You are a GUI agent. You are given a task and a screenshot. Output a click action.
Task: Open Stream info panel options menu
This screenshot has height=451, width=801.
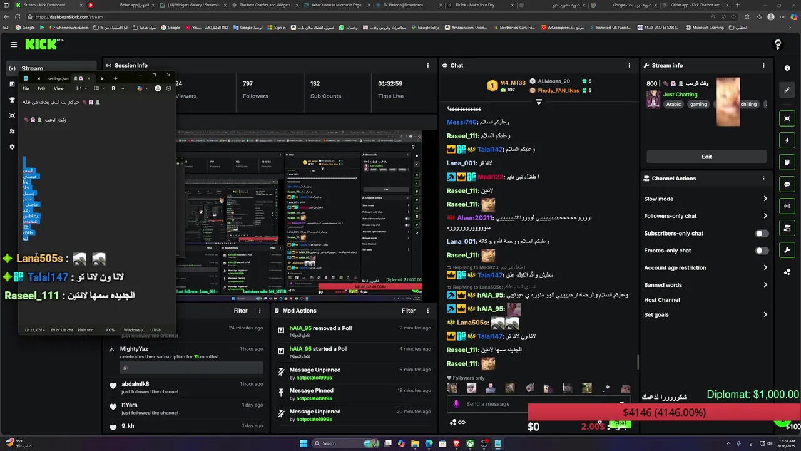tap(763, 65)
